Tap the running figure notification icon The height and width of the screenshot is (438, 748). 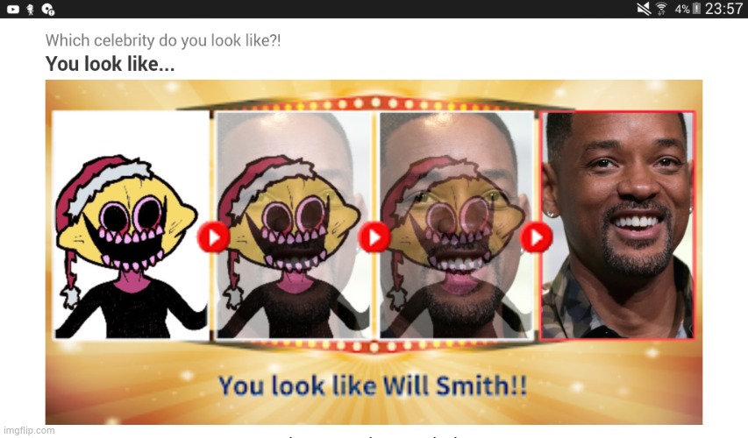(x=31, y=9)
